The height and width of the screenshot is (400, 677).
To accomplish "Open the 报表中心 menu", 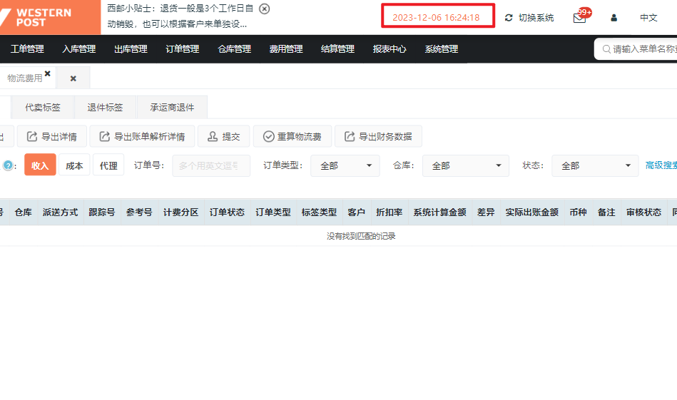I will [390, 49].
